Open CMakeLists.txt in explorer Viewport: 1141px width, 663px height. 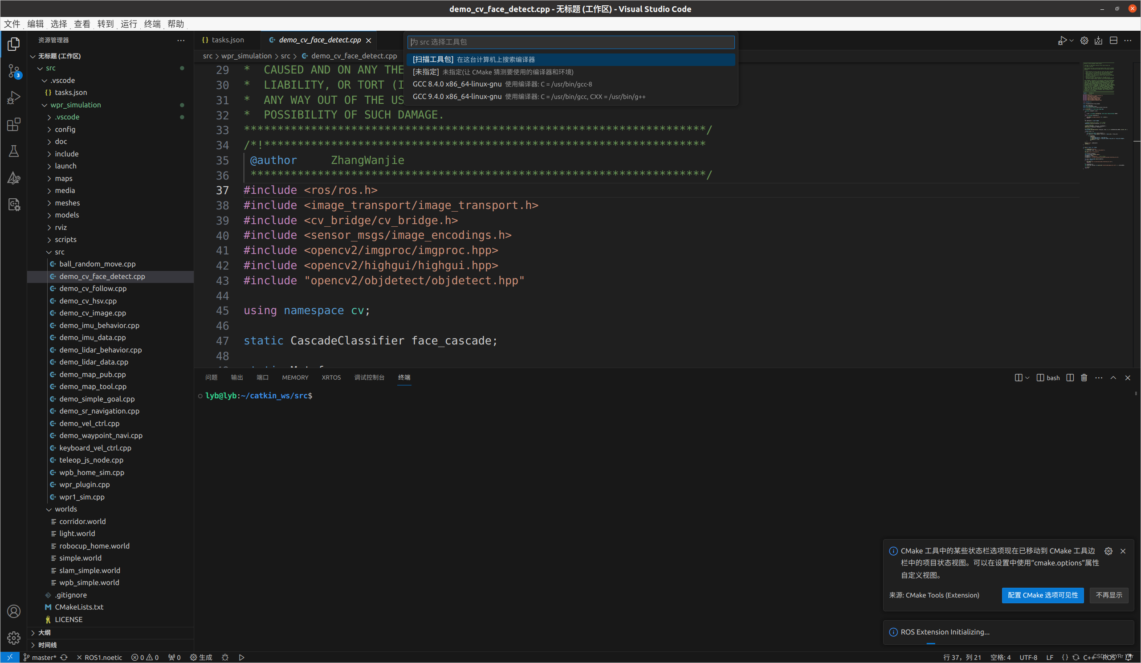[79, 607]
